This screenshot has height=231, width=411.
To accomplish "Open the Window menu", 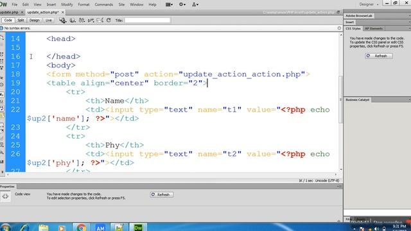I will coord(137,4).
